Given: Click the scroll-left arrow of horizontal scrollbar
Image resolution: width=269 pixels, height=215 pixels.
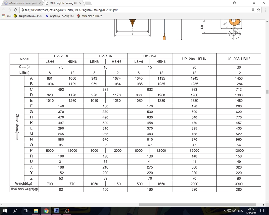Looking at the screenshot, I should coord(2,205).
